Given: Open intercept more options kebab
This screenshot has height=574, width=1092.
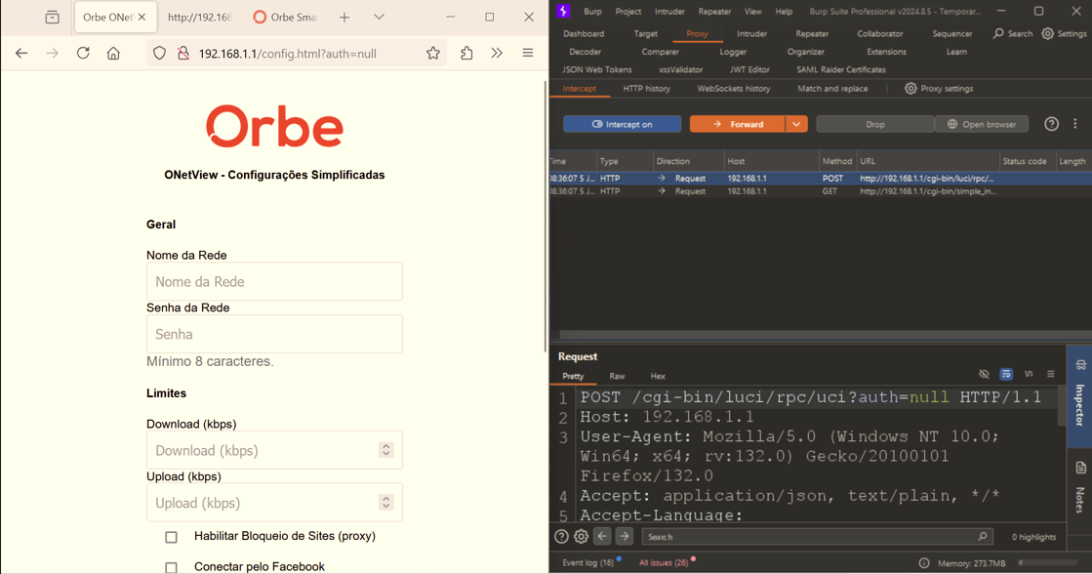Looking at the screenshot, I should pyautogui.click(x=1075, y=124).
